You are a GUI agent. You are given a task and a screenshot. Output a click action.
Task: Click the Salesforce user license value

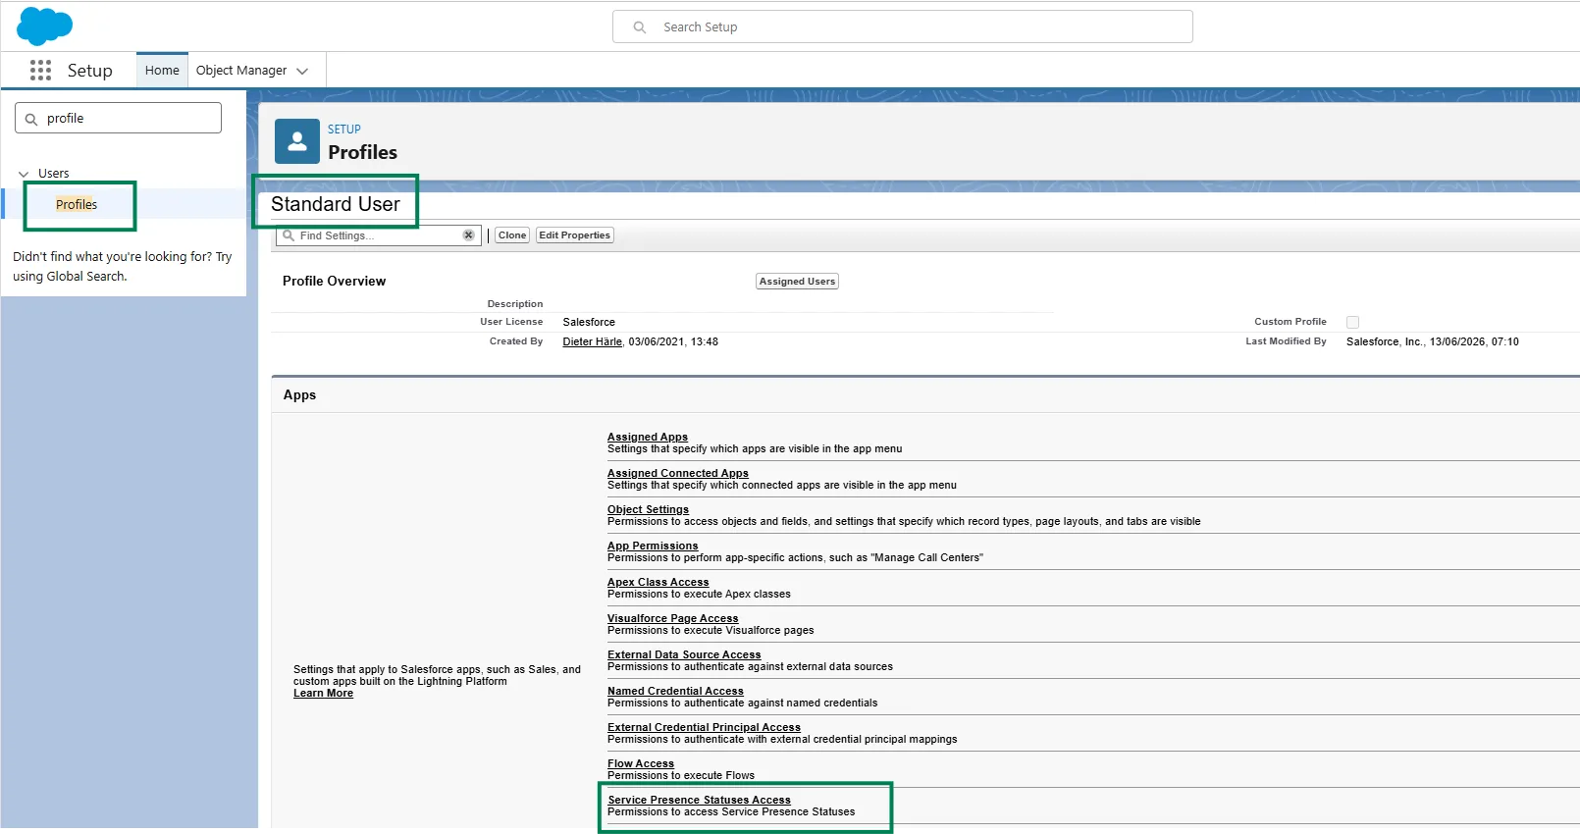589,322
